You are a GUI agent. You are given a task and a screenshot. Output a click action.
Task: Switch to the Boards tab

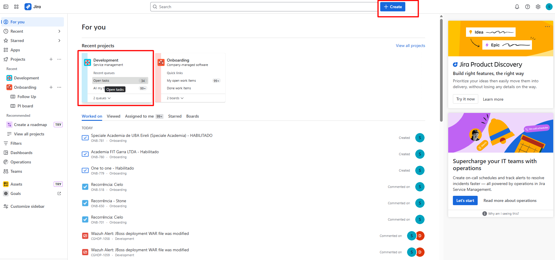pyautogui.click(x=193, y=116)
